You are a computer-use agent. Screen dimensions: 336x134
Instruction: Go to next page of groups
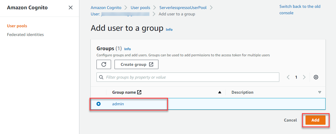[x=304, y=77]
